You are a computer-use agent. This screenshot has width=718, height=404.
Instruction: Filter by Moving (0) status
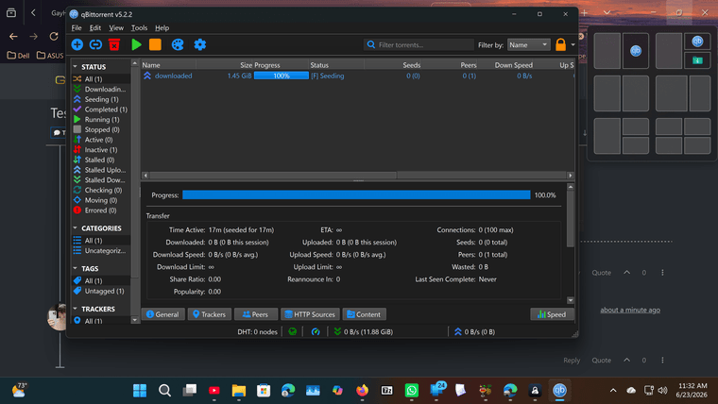(101, 200)
